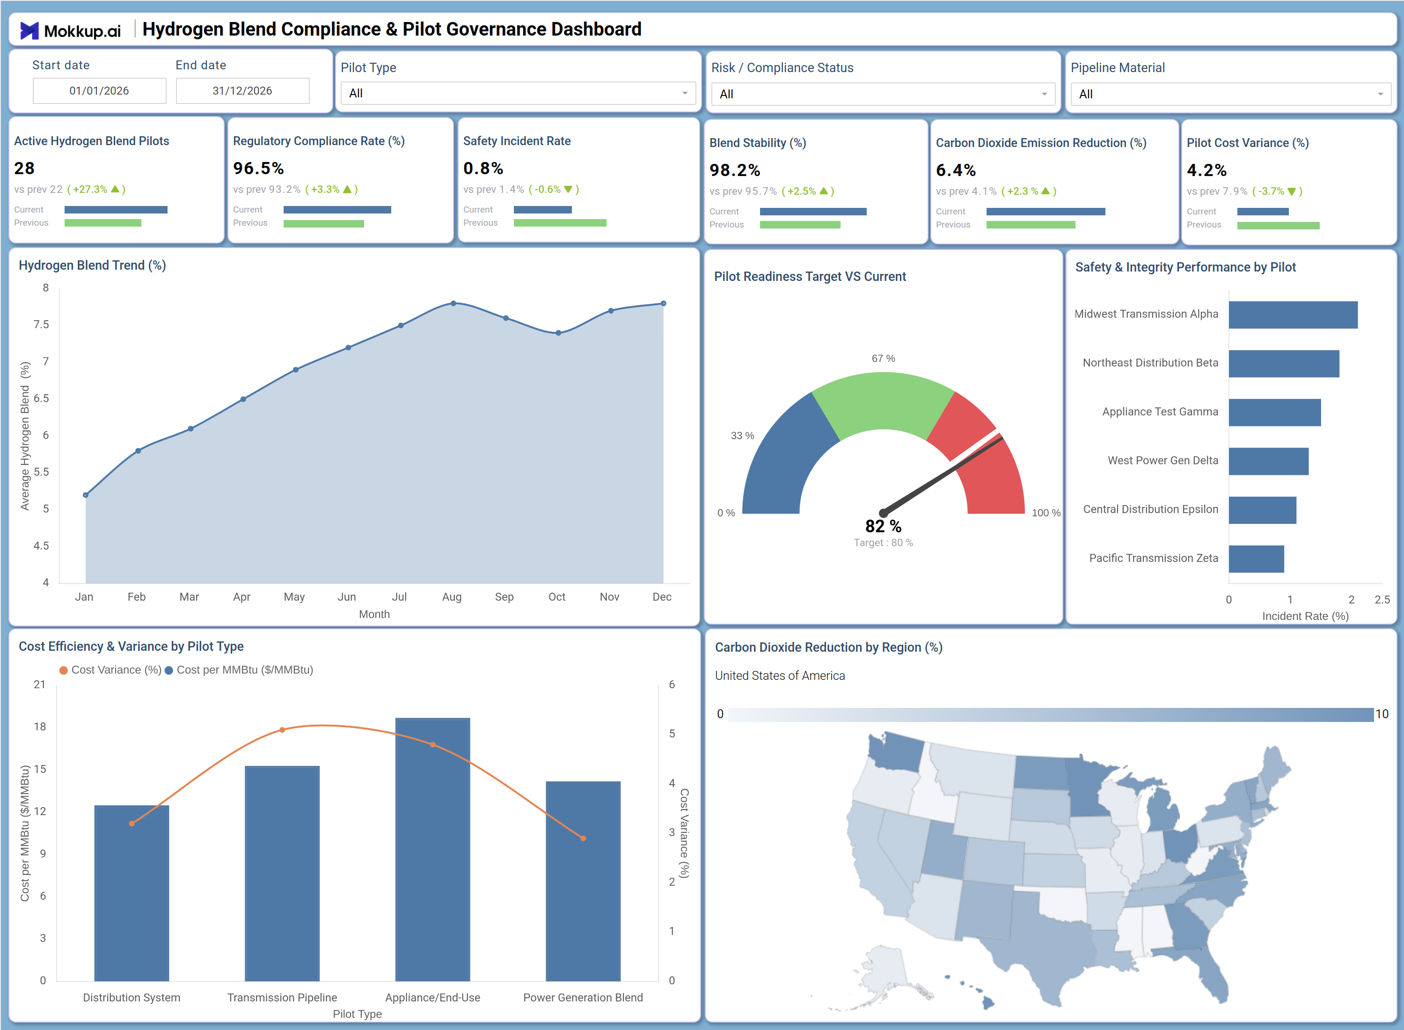The width and height of the screenshot is (1404, 1030).
Task: Click the 4.2% Pilot Cost Variance value
Action: (1207, 170)
